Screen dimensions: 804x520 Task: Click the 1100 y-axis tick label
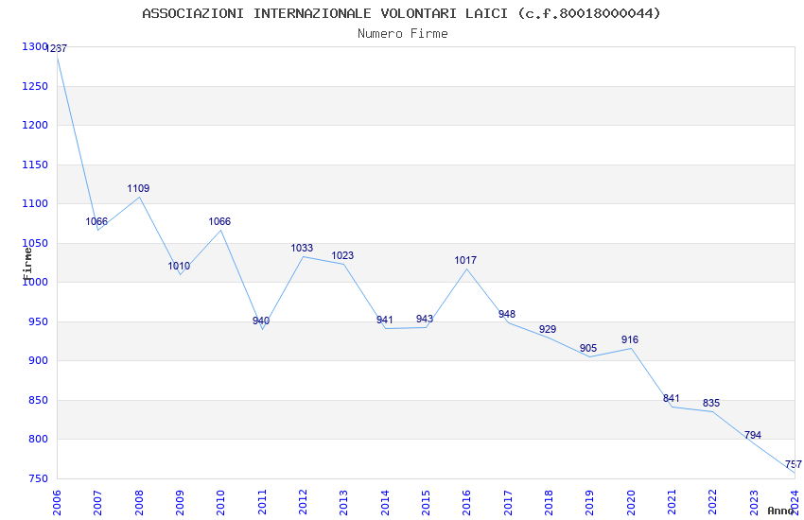click(35, 203)
